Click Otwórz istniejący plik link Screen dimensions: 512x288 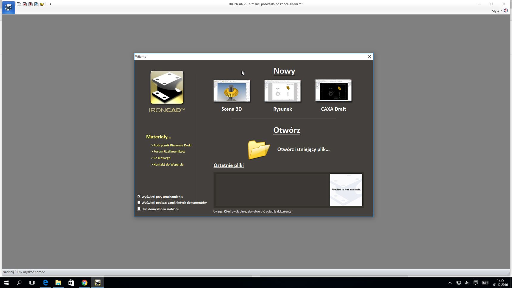tap(303, 149)
